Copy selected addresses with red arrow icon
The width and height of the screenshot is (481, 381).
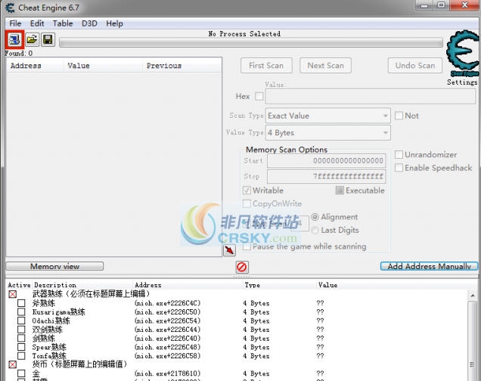[229, 250]
